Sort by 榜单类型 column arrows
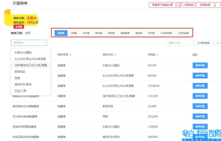Image resolution: width=221 pixels, height=141 pixels. click(70, 55)
